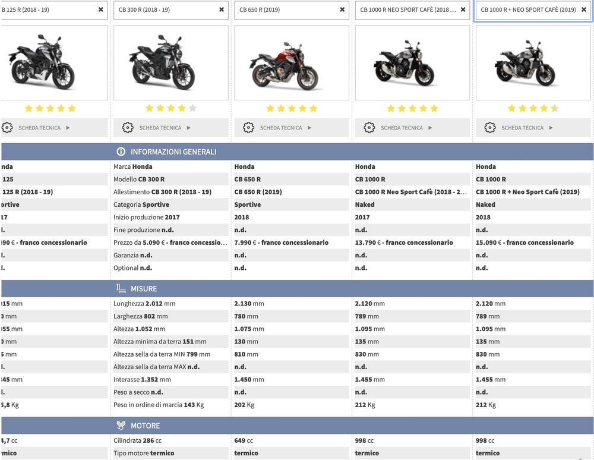Remove CB 1000 R+ Neo Sport Cafè (2019)
The height and width of the screenshot is (460, 594).
(584, 10)
